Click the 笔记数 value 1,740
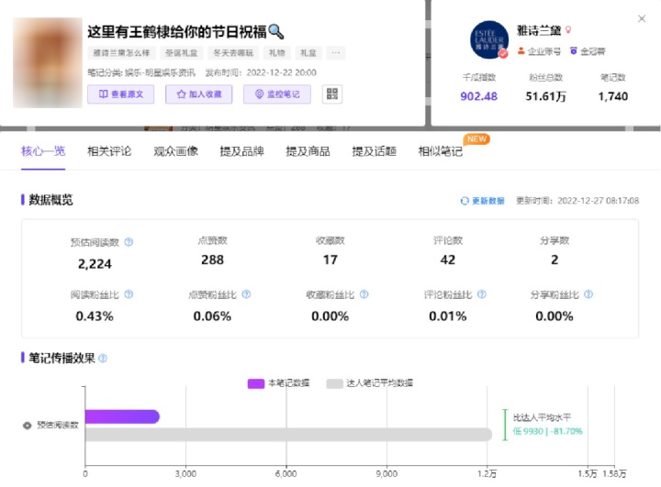The image size is (661, 487). coord(613,96)
